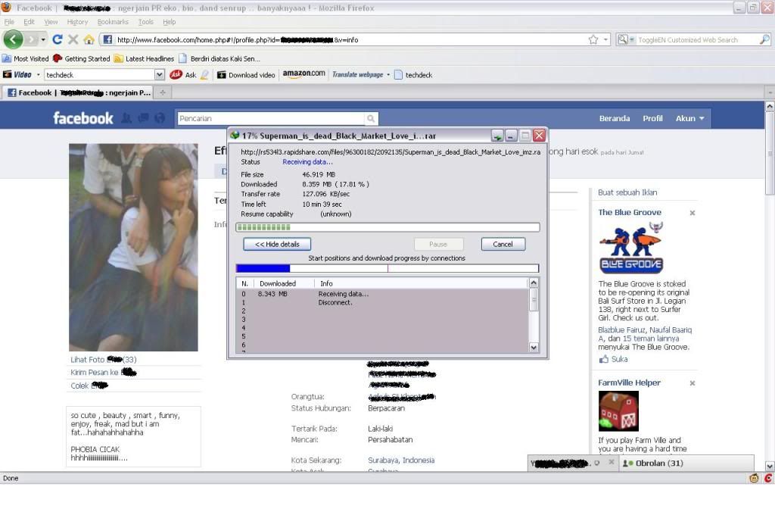
Task: Open the profile picture thumbnail
Action: [x=133, y=248]
